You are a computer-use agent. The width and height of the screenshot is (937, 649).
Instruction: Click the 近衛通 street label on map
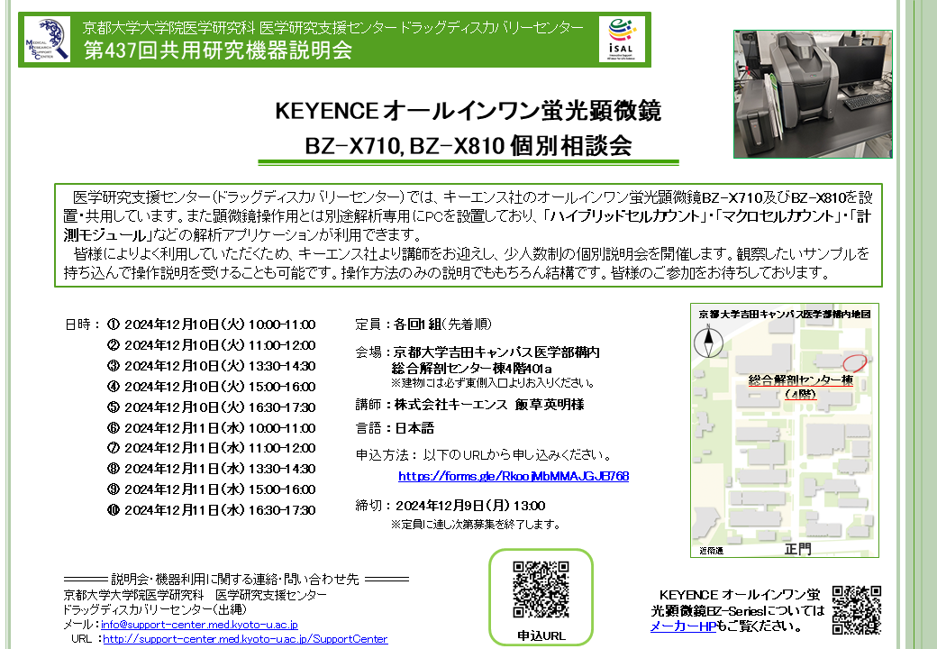tap(711, 551)
